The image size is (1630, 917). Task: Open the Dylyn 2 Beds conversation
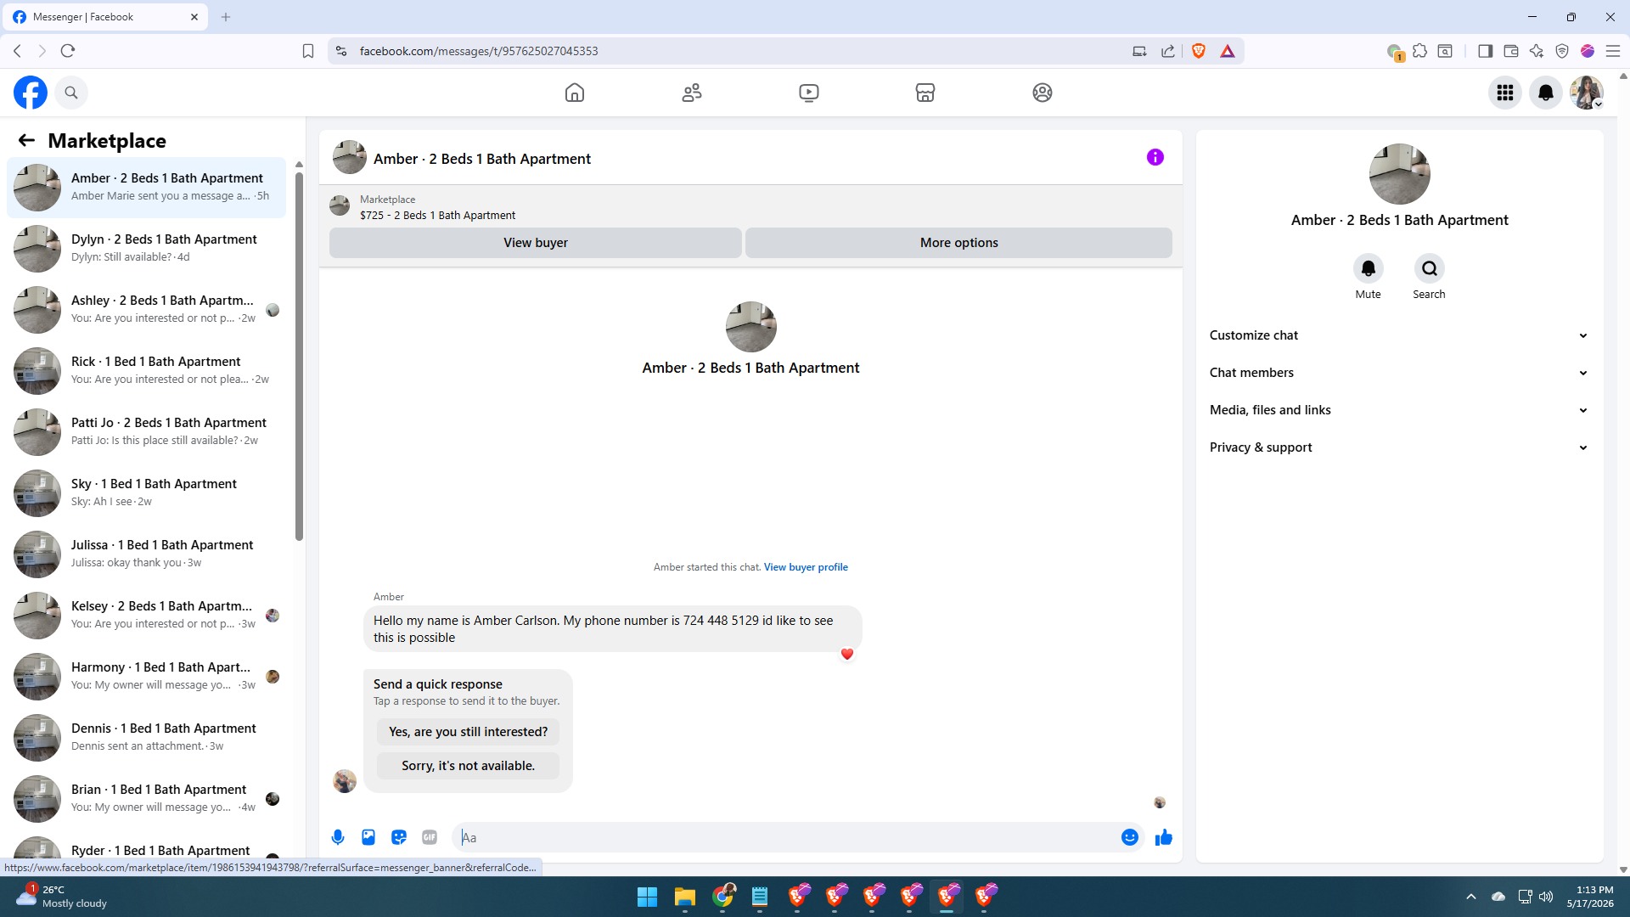point(146,248)
